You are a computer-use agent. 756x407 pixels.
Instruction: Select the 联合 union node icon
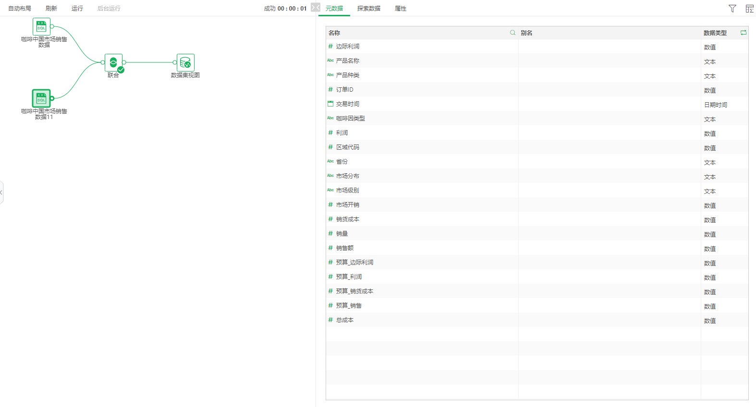pyautogui.click(x=113, y=62)
